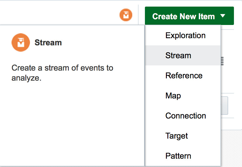
Task: Click the drag grip handle beside menu
Action: 222,61
